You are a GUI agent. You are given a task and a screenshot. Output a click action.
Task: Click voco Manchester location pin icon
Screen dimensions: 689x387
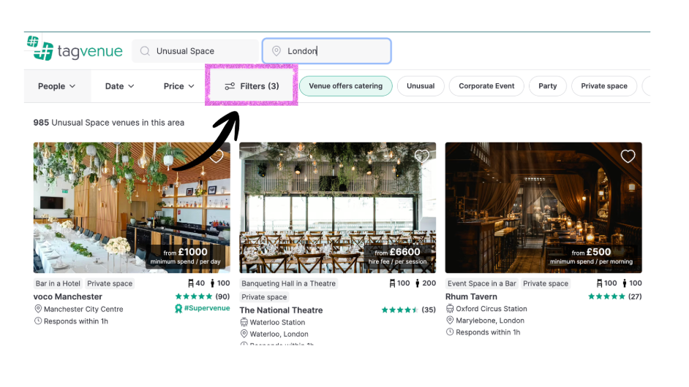pyautogui.click(x=38, y=309)
